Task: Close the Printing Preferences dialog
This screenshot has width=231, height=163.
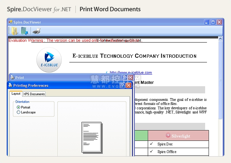Action: pos(129,85)
